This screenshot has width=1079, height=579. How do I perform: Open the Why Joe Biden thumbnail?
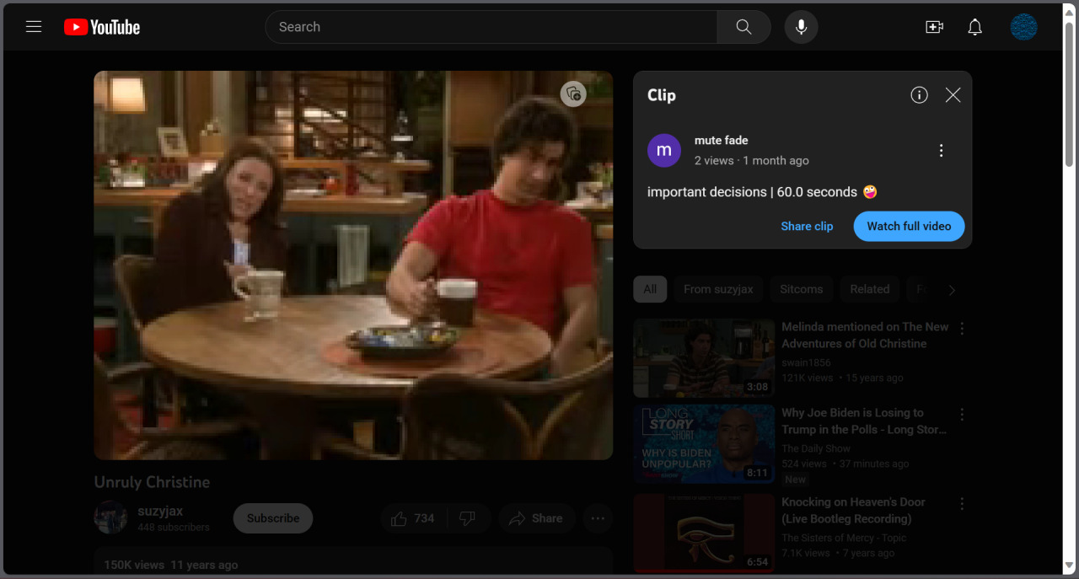(704, 444)
